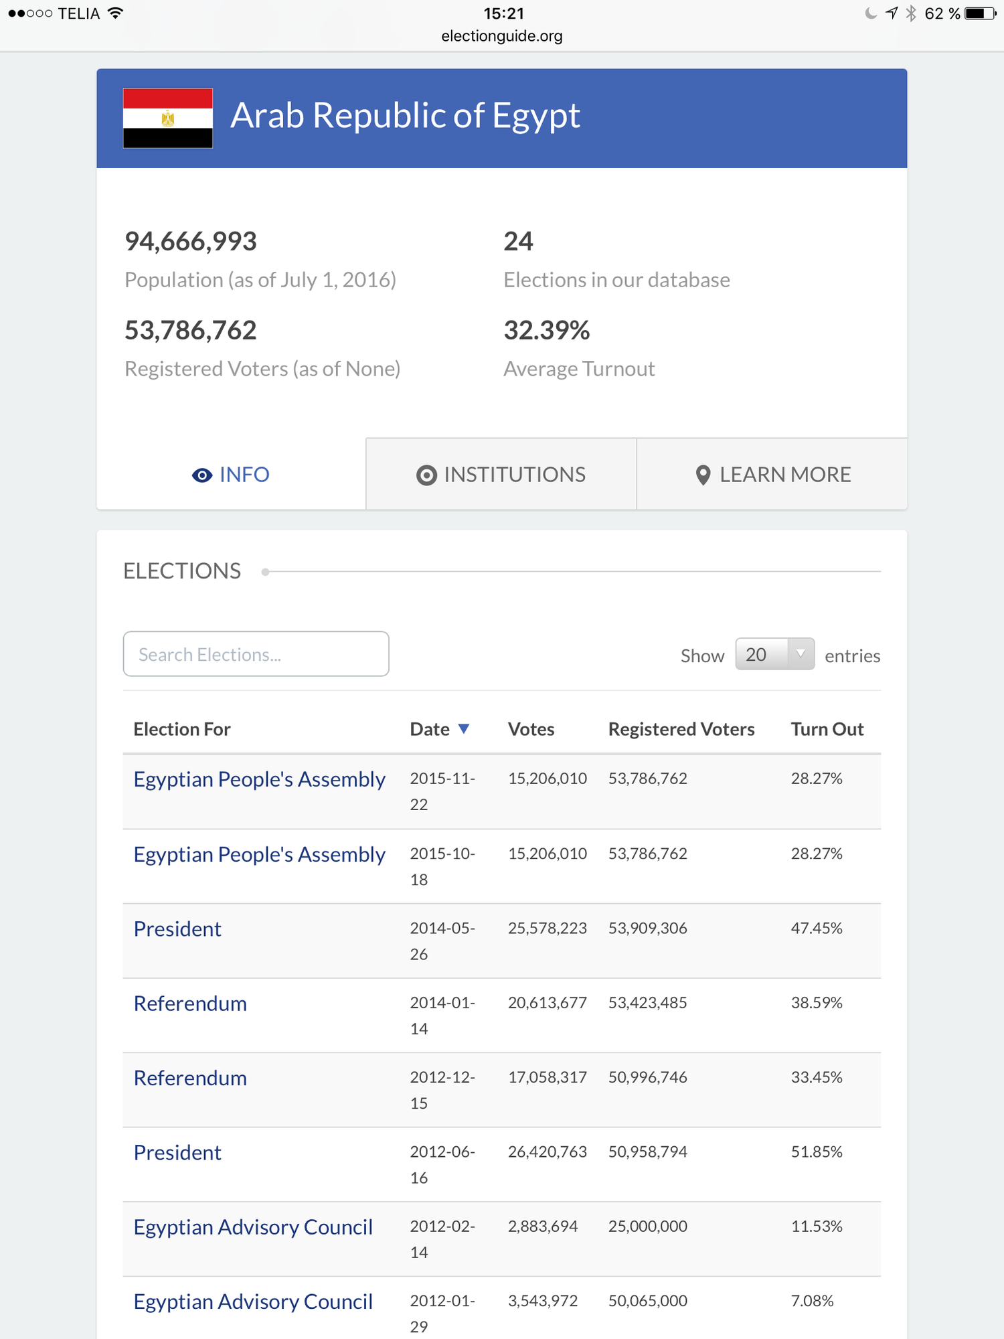Switch to the INSTITUTIONS tab
Image resolution: width=1004 pixels, height=1339 pixels.
[501, 474]
